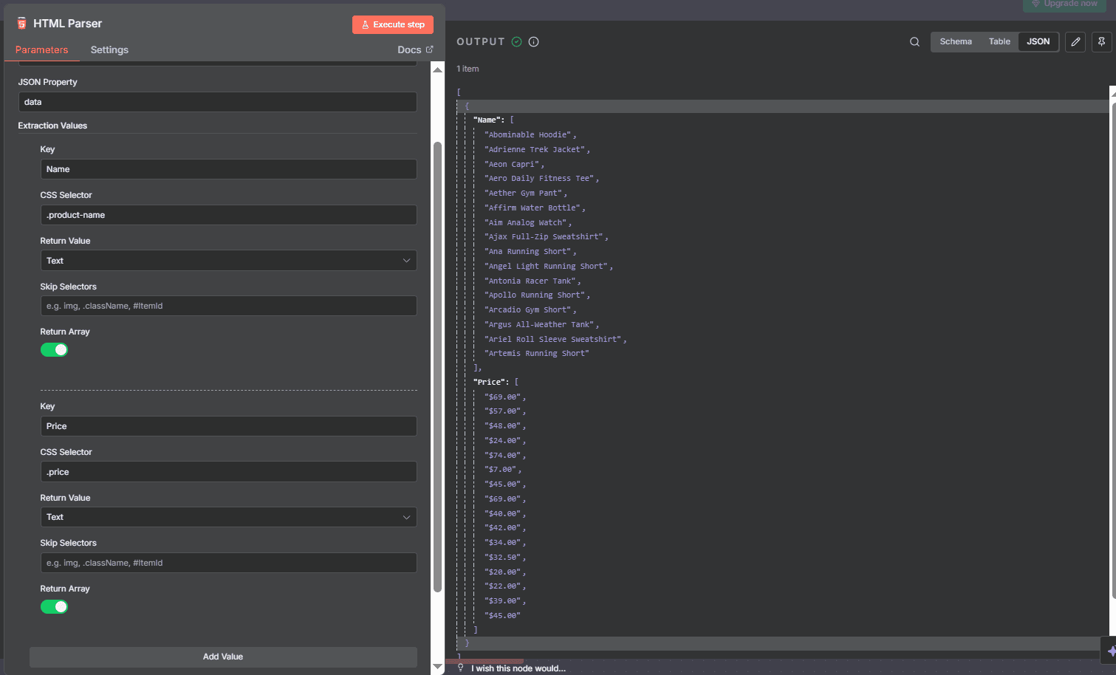Click the "$57.00" price value
1116x675 pixels.
coord(502,411)
